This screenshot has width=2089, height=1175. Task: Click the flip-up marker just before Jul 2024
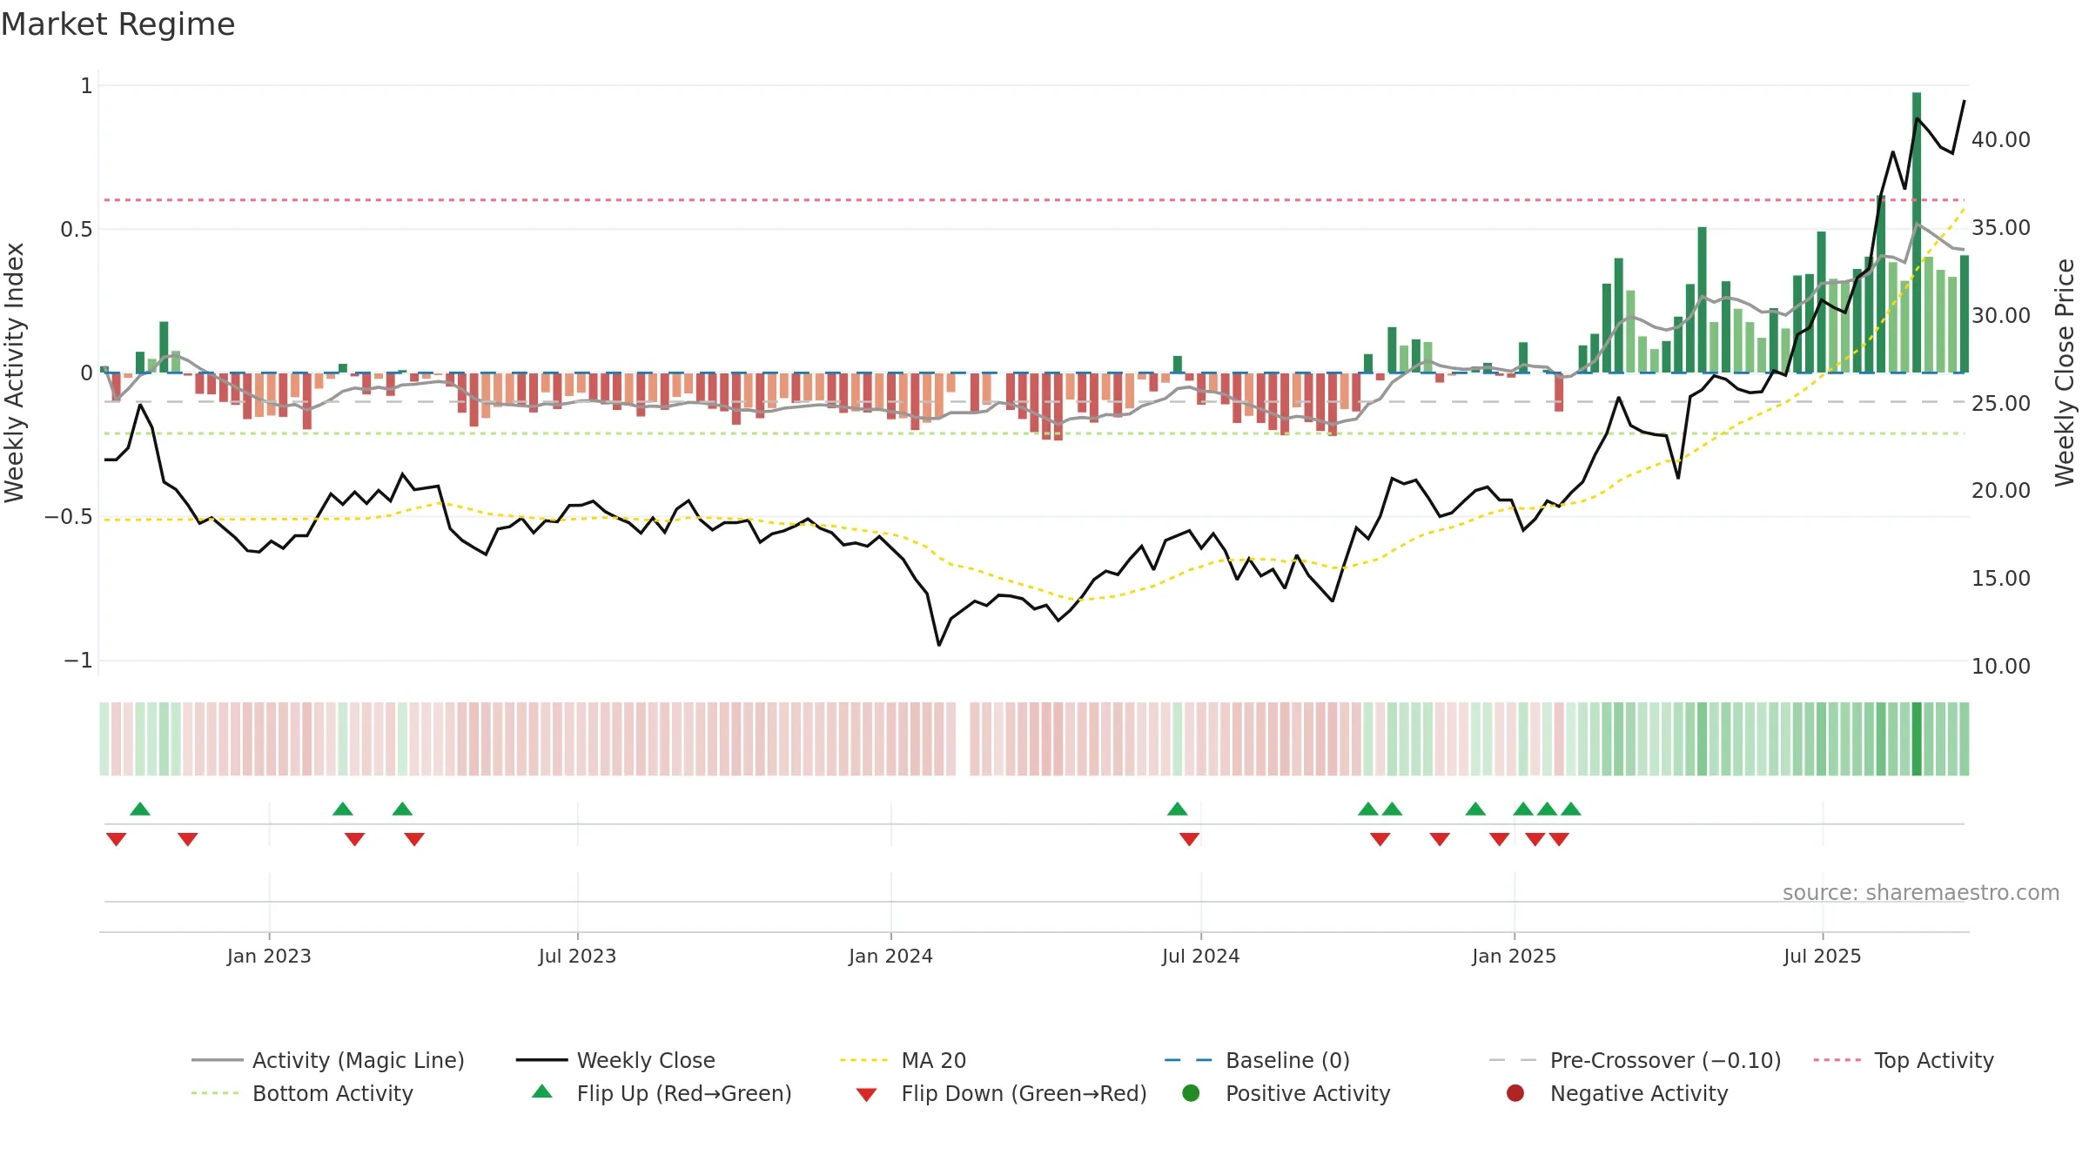[1177, 809]
